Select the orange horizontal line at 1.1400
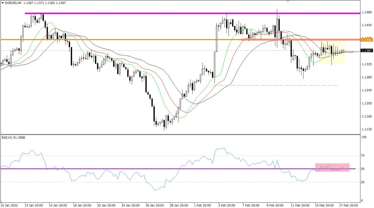Screen dimensions: 374x208 click(180, 40)
